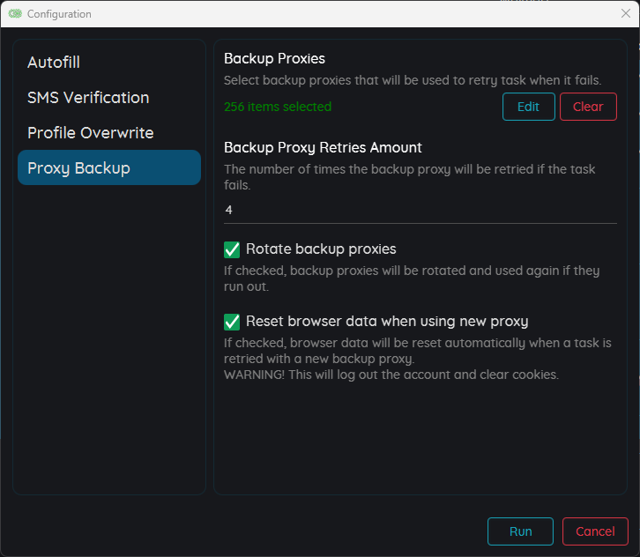Uncheck the Rotate backup proxies checkbox
Screen dimensions: 640x557
click(232, 249)
